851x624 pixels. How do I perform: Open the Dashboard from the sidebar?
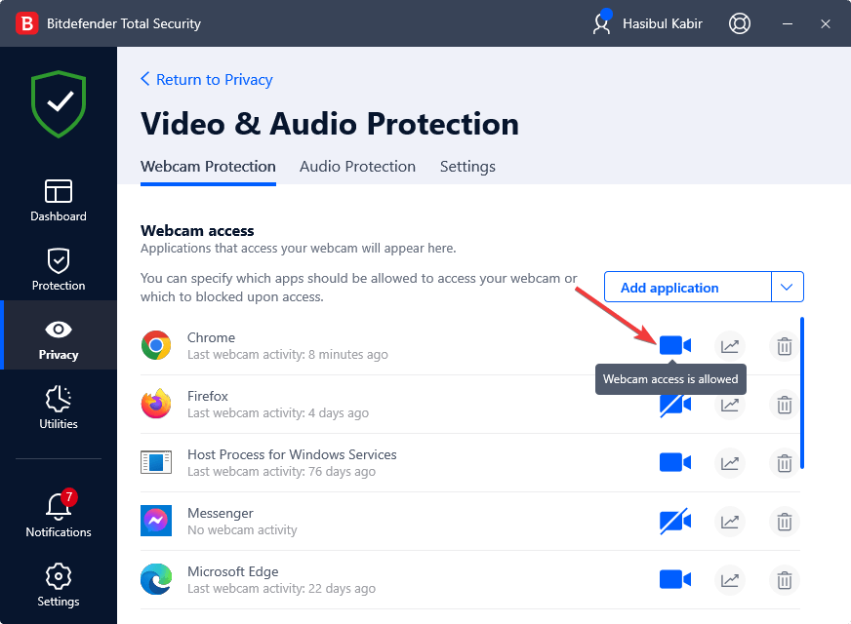(x=58, y=200)
